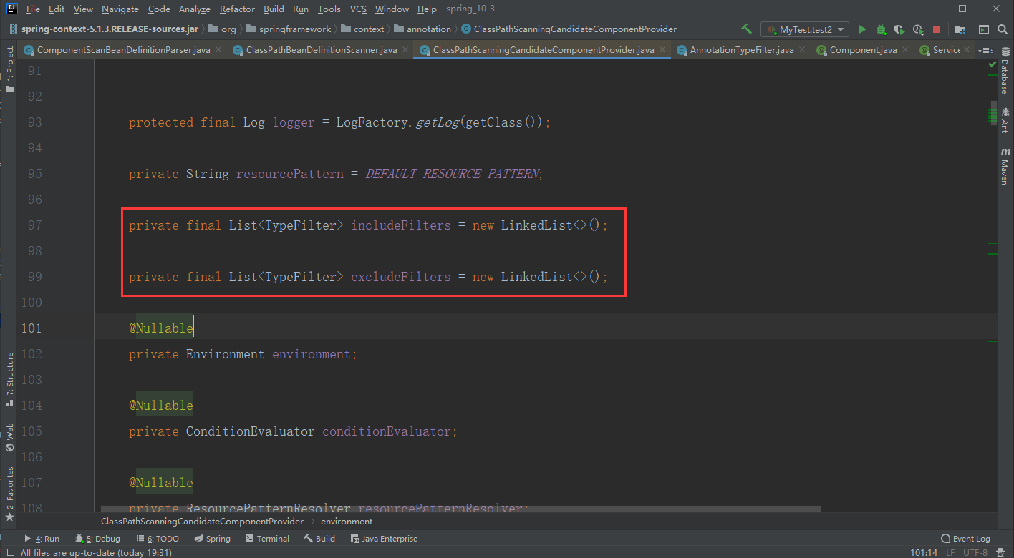Click the Search Everywhere magnifier icon
The image size is (1014, 558).
tap(1001, 29)
